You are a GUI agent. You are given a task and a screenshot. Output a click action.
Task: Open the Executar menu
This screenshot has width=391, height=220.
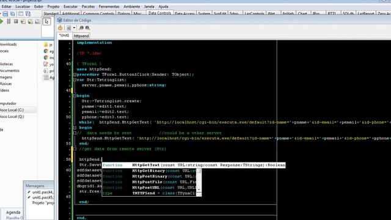coord(71,7)
